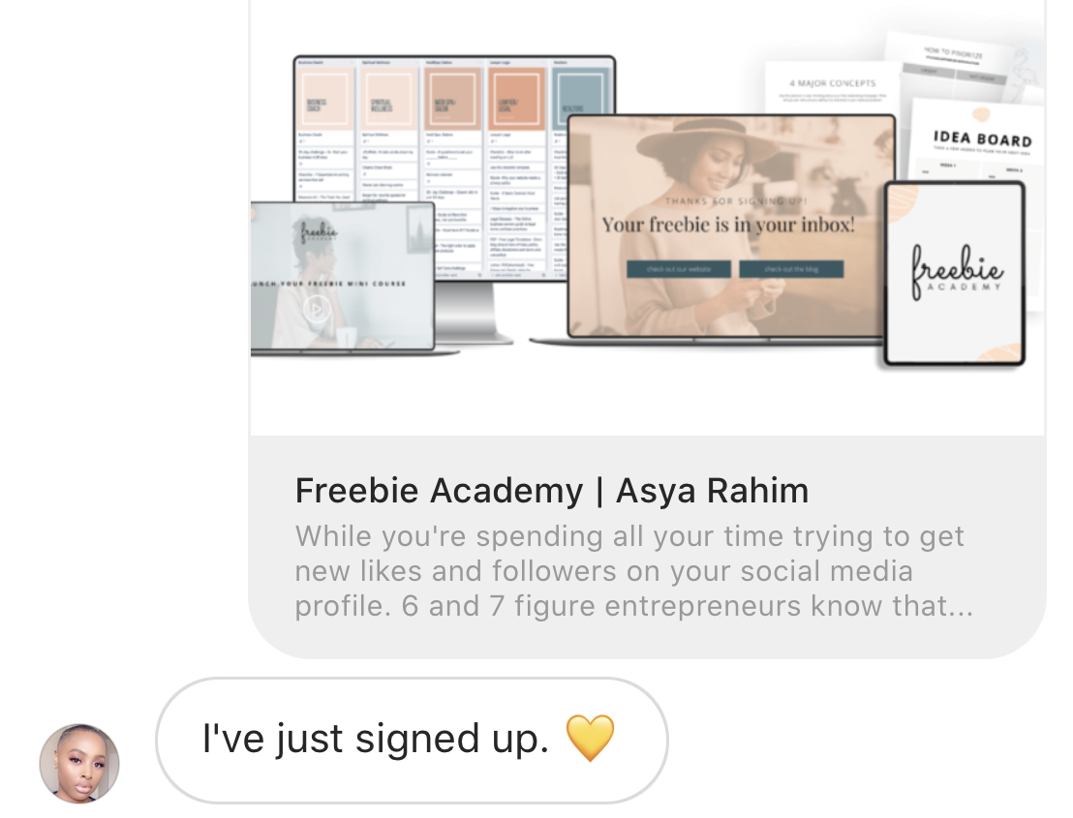Select the Lawyer/Legal card on monitor board
This screenshot has width=1073, height=818.
click(517, 99)
